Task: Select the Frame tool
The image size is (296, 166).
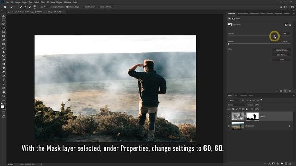Action: [3, 36]
